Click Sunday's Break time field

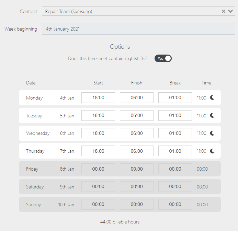pos(175,204)
